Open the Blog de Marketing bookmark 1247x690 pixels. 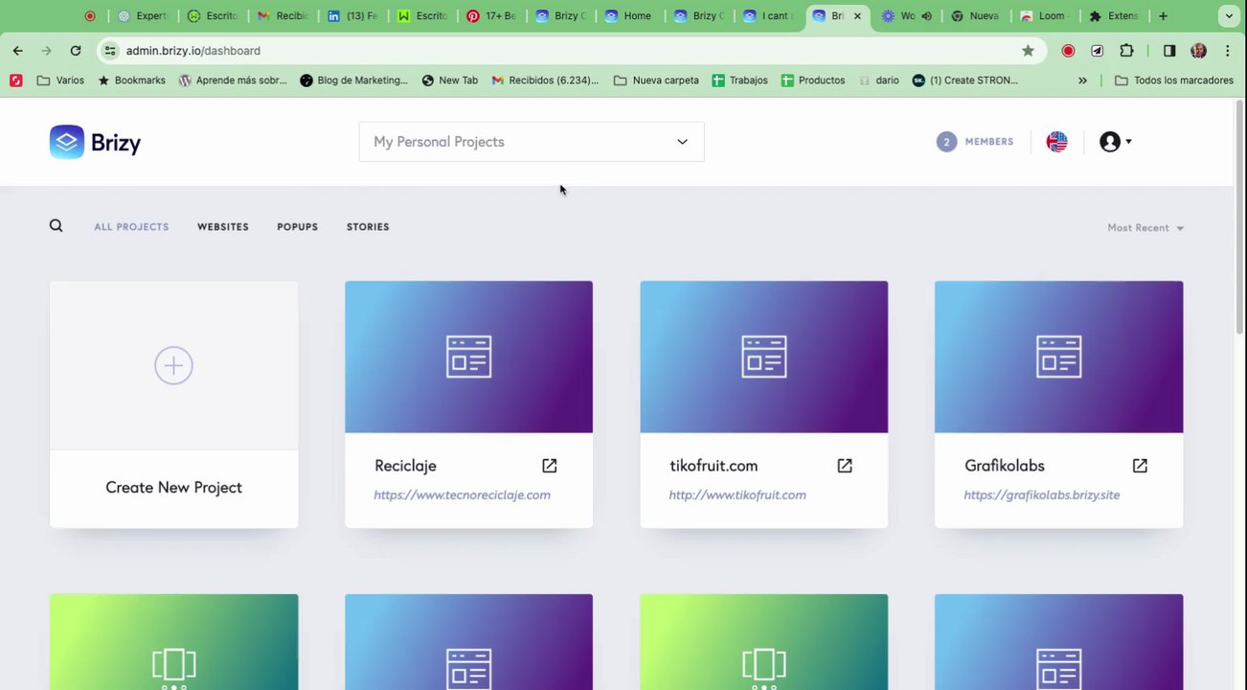pos(353,80)
